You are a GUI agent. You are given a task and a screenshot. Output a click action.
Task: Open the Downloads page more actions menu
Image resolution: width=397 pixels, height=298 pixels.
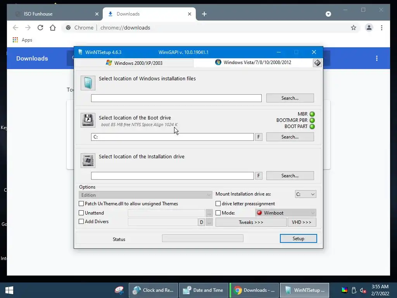[x=377, y=58]
